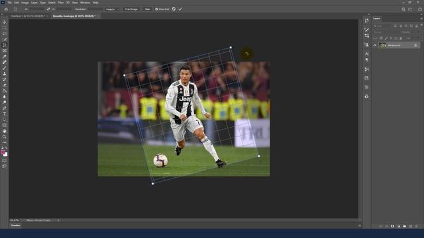Select the Move tool
Screen dimensions: 424x238
(5, 22)
